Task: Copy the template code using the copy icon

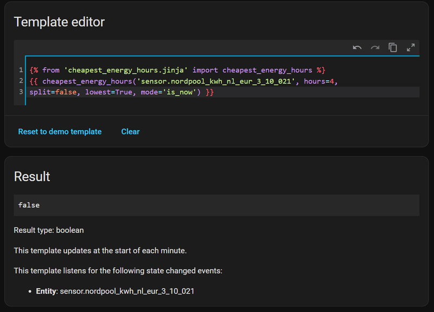Action: pyautogui.click(x=393, y=48)
